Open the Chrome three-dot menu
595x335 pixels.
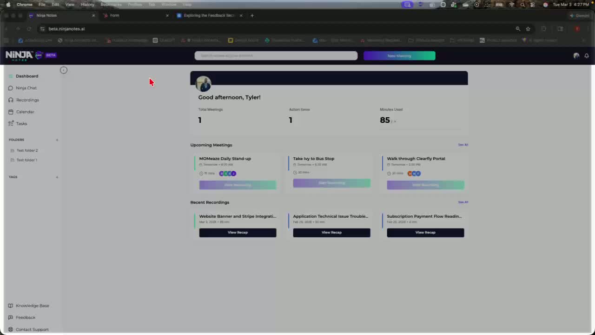[x=588, y=29]
